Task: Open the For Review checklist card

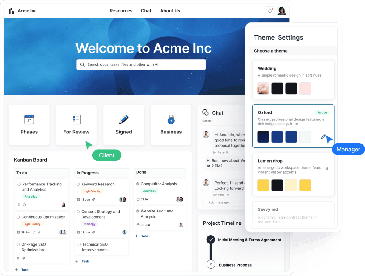Action: coord(76,125)
